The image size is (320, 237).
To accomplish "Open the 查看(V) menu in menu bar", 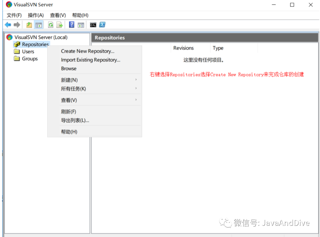I will point(58,15).
